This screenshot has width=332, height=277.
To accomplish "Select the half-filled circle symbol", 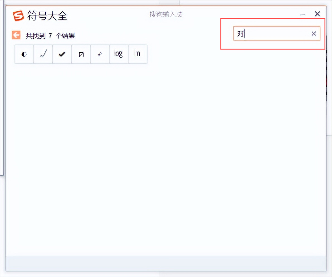I will [x=24, y=54].
